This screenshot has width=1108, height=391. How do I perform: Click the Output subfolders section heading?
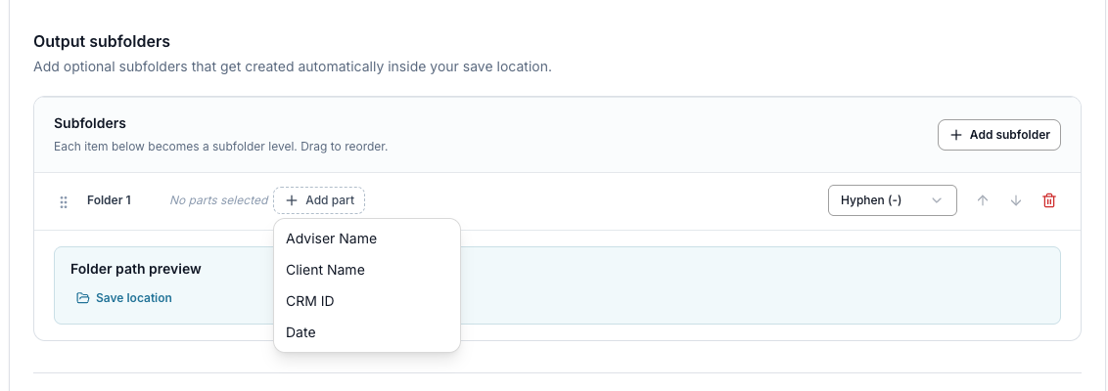pyautogui.click(x=102, y=42)
